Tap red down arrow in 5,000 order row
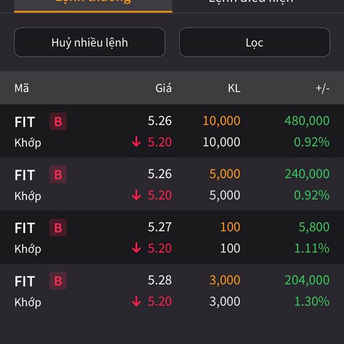The height and width of the screenshot is (344, 344). click(136, 195)
